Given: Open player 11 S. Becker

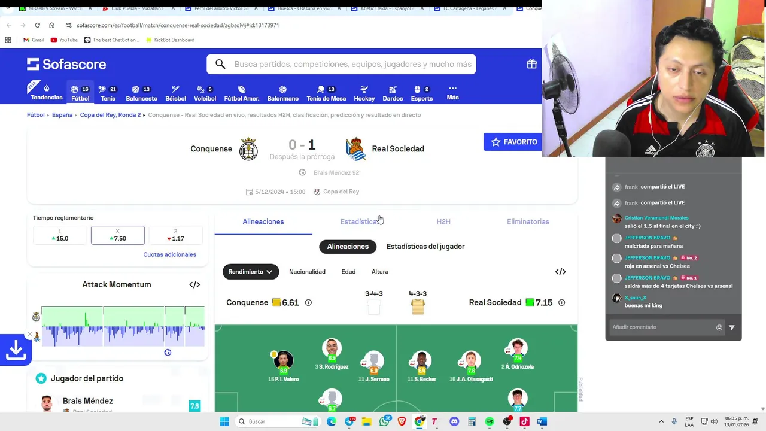Looking at the screenshot, I should [x=421, y=366].
